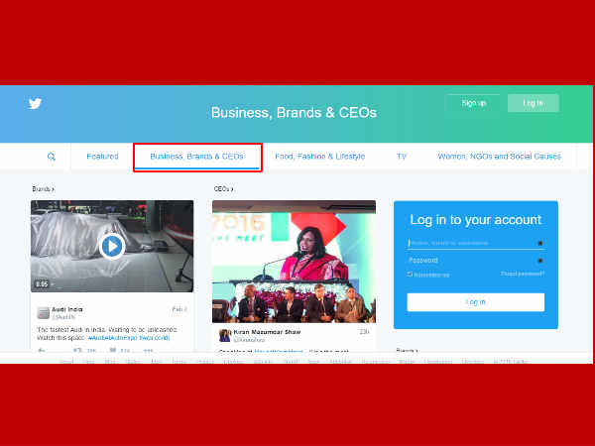Select the Business, Brands & CEOs tab
Image resolution: width=595 pixels, height=446 pixels.
tap(196, 157)
